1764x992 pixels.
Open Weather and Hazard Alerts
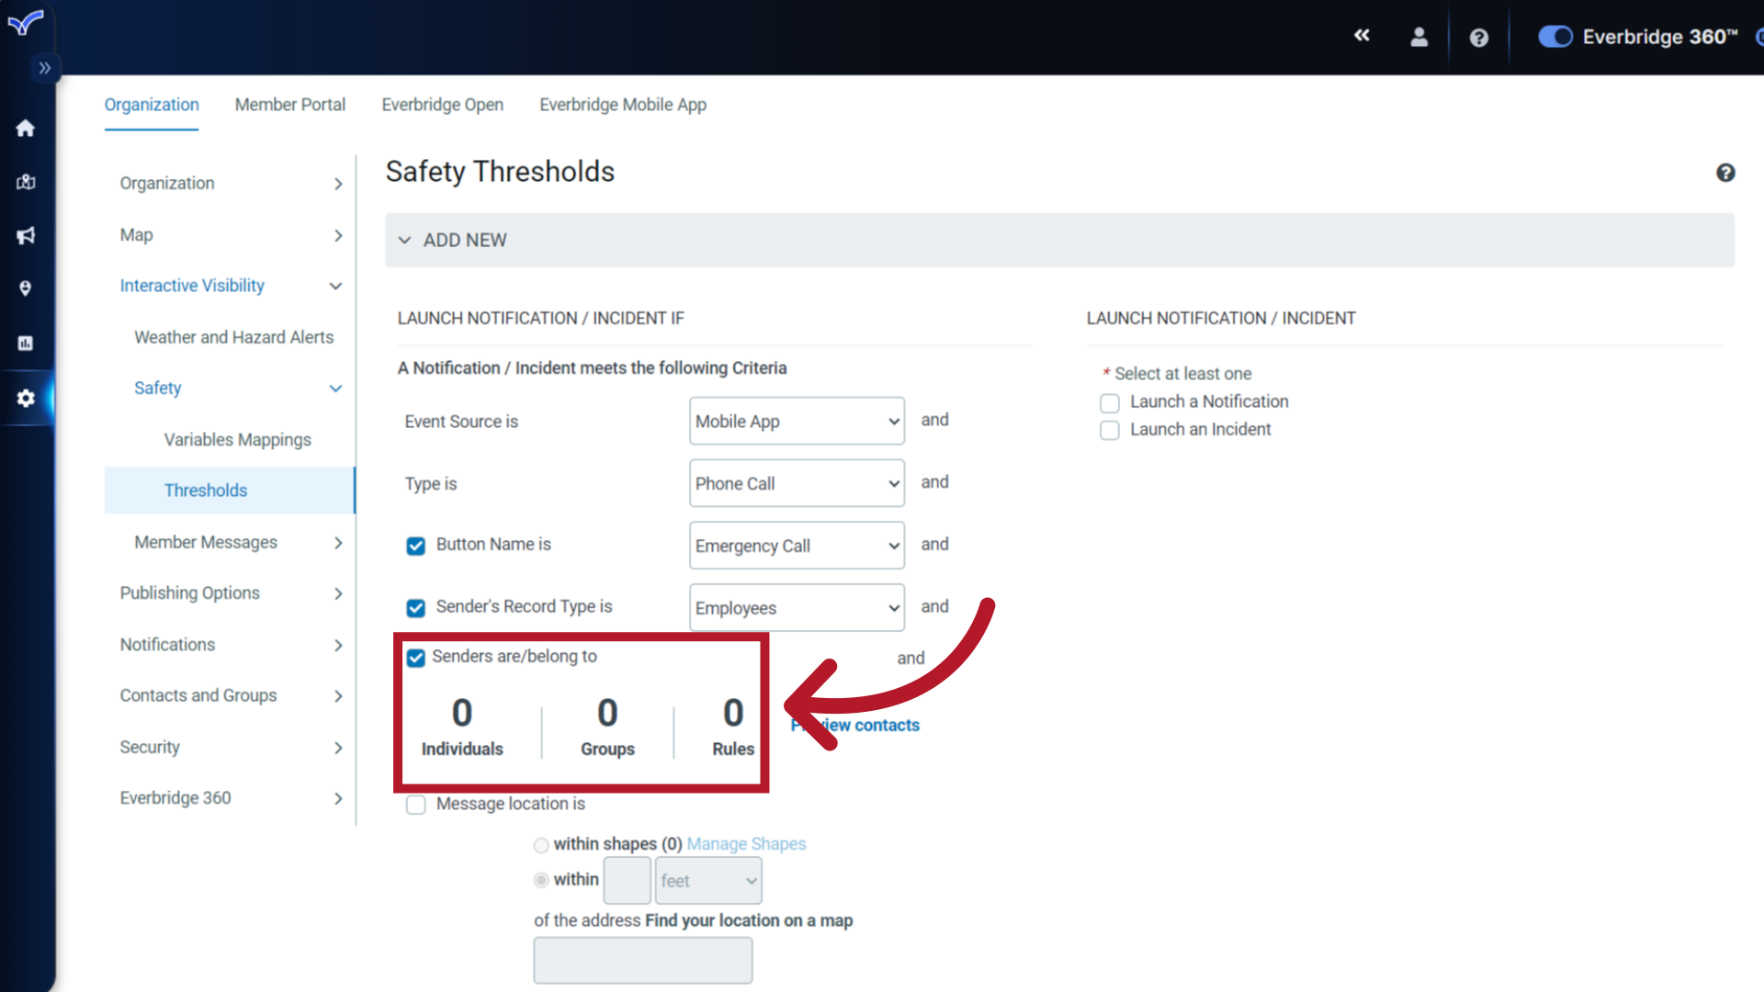coord(234,337)
